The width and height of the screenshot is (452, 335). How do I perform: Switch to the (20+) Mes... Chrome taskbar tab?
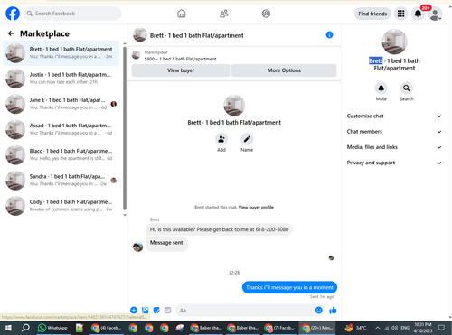pos(317,328)
